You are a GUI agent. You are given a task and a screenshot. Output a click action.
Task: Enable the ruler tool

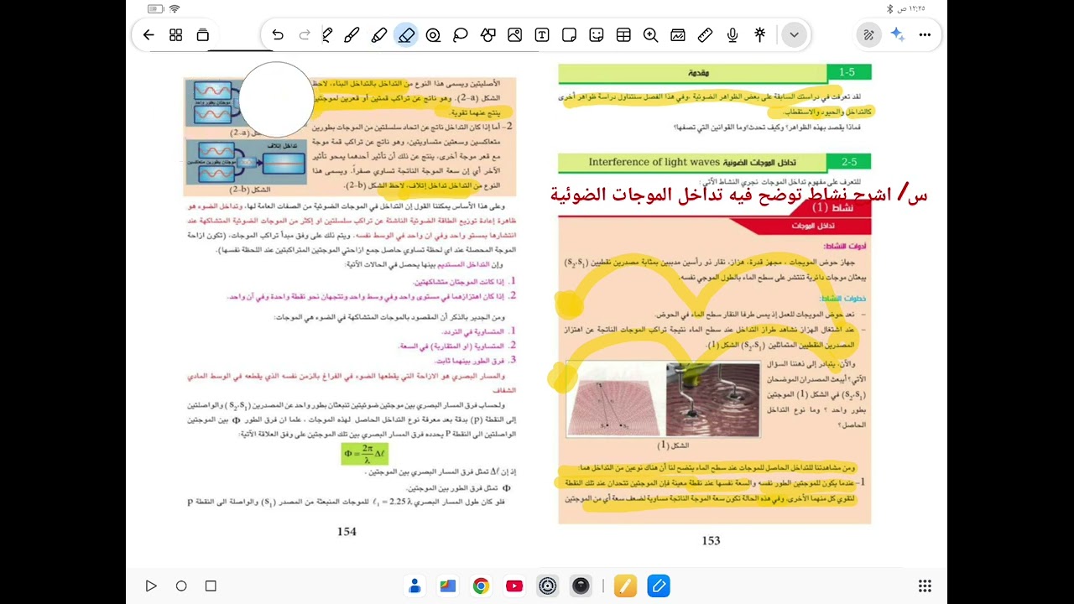[x=705, y=35]
